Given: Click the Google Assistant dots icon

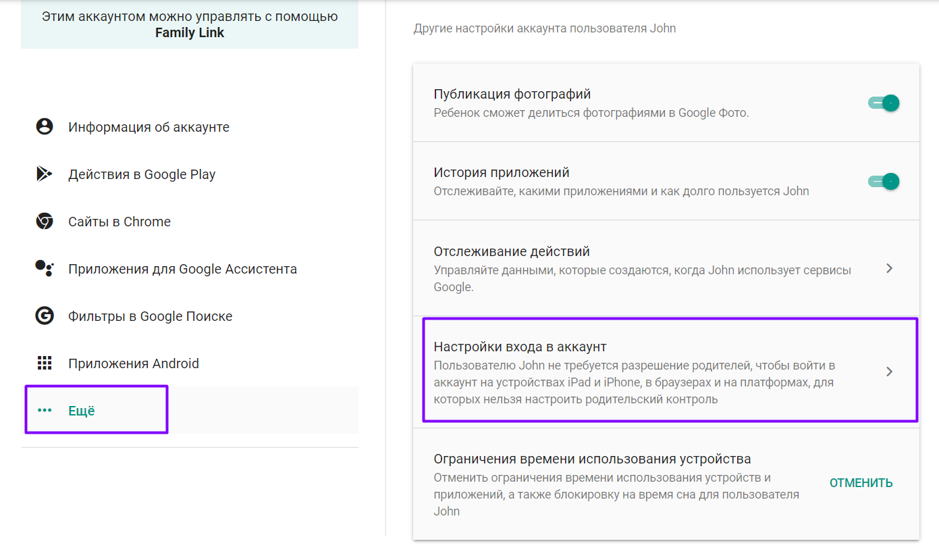Looking at the screenshot, I should [45, 269].
